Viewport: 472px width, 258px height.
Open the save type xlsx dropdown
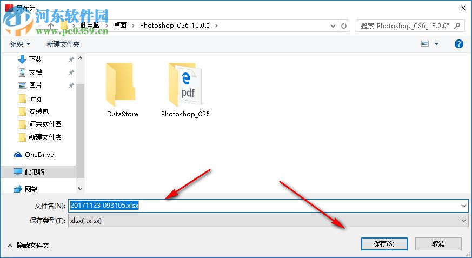268,220
